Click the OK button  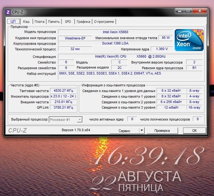pyautogui.click(x=194, y=131)
